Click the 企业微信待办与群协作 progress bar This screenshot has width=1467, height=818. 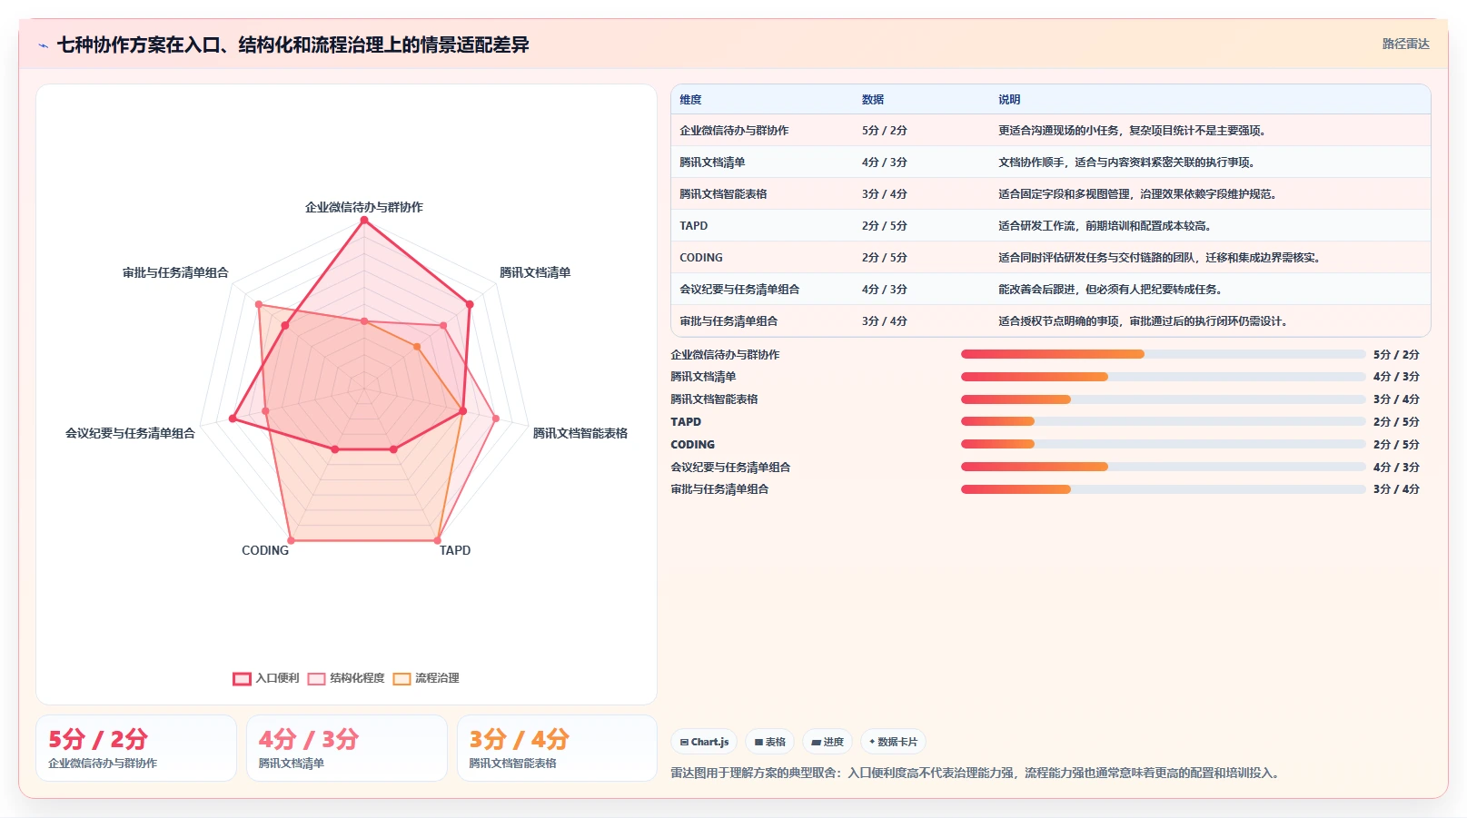click(1164, 354)
